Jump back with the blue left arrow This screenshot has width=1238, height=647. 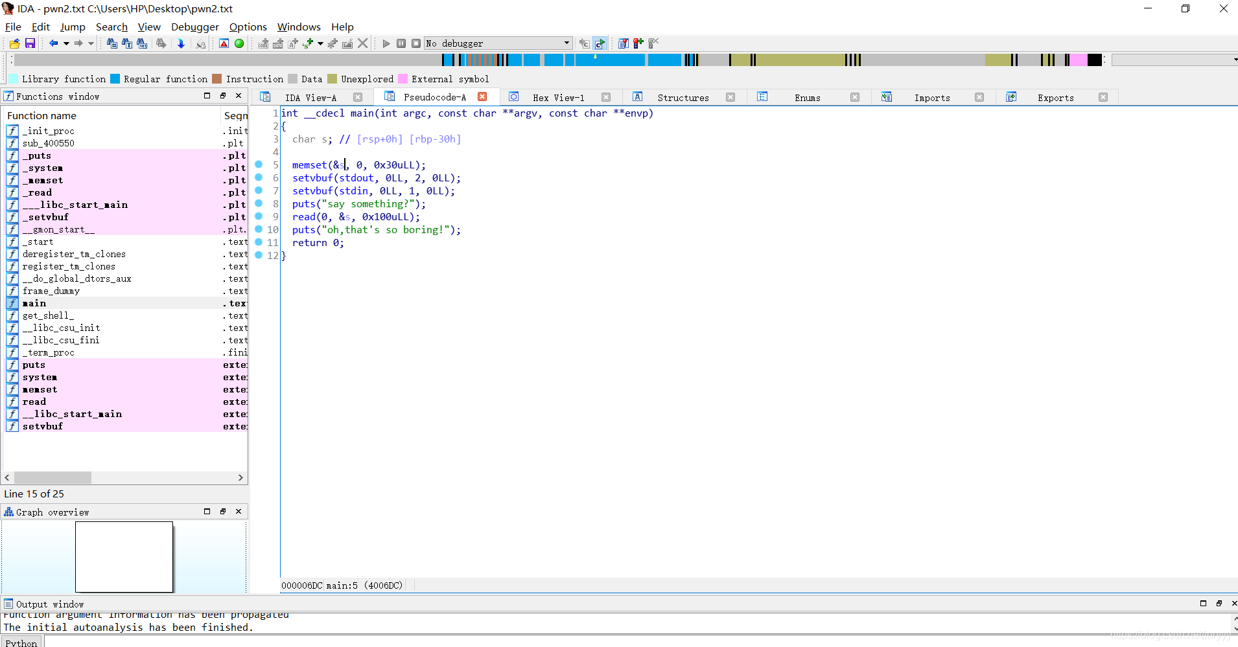click(x=54, y=43)
